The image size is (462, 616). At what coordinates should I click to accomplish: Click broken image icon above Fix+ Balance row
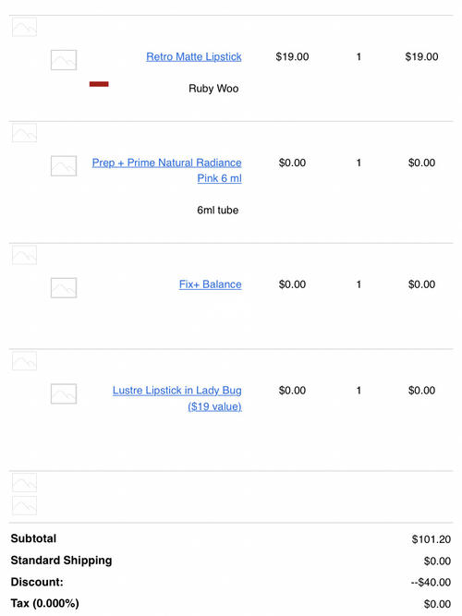pyautogui.click(x=24, y=255)
